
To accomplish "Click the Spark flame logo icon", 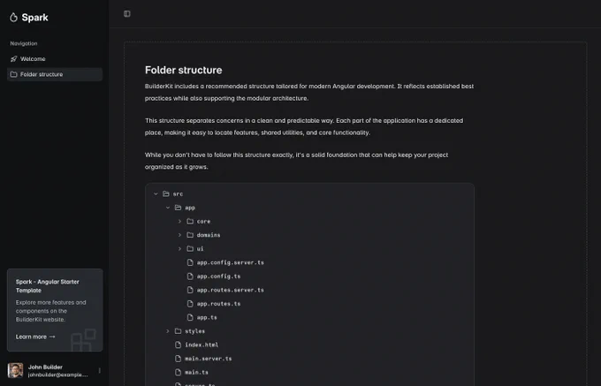I will point(14,18).
